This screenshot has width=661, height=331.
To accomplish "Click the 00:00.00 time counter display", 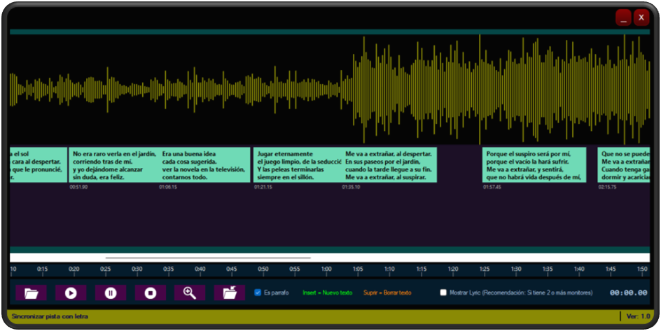I will click(628, 293).
